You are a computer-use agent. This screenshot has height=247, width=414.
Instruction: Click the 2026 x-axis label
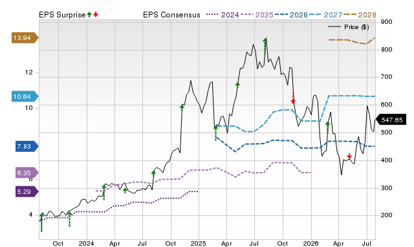click(310, 243)
